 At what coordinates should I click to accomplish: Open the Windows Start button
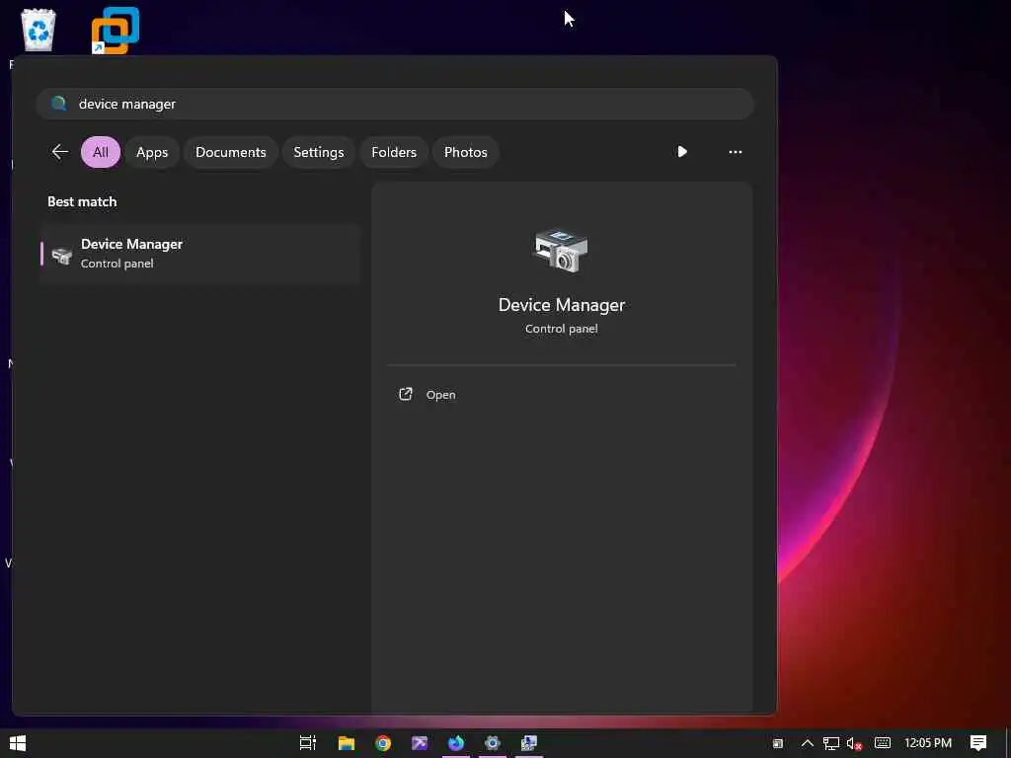18,743
